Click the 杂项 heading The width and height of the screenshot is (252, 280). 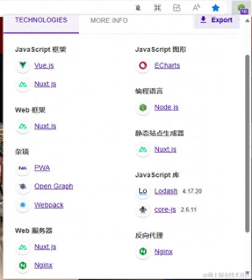(x=22, y=152)
